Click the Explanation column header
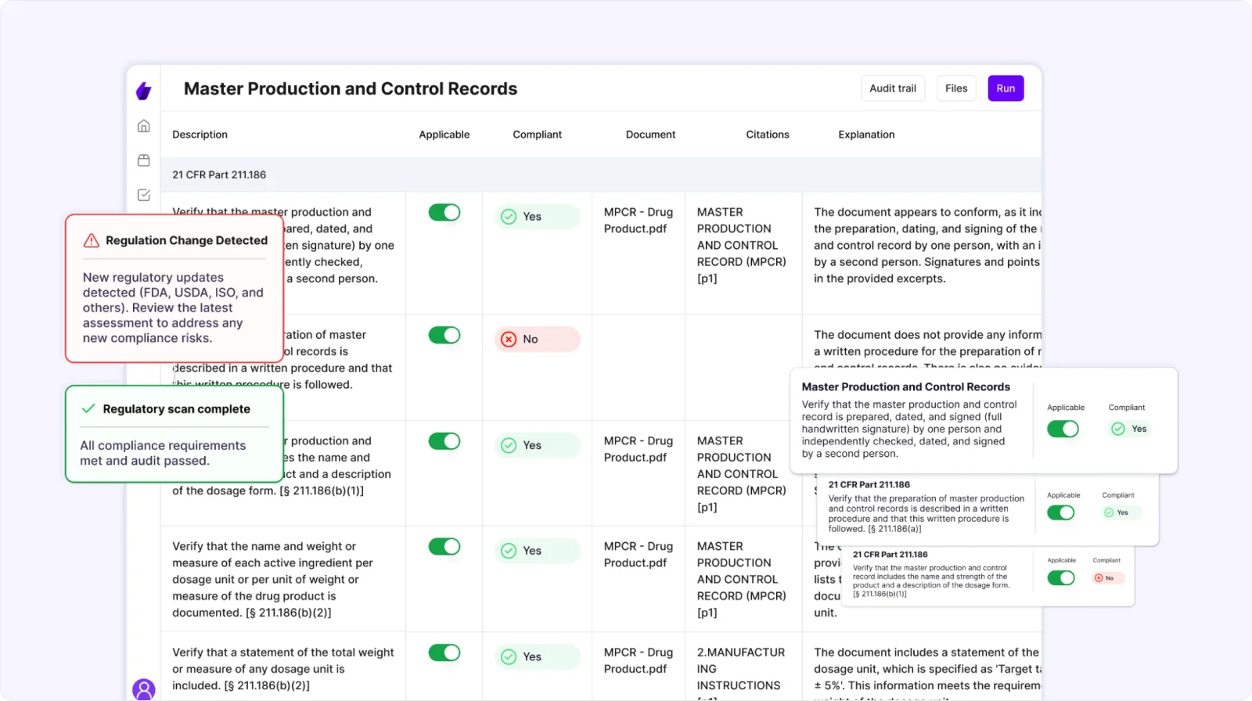Image resolution: width=1252 pixels, height=701 pixels. [866, 135]
